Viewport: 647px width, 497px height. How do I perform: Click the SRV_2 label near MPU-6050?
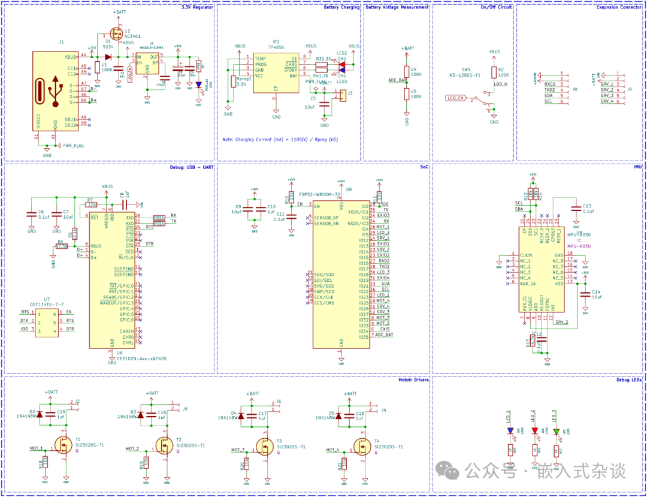562,321
